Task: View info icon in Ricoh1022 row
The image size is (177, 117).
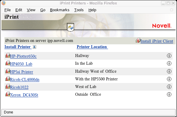Action: (x=169, y=87)
